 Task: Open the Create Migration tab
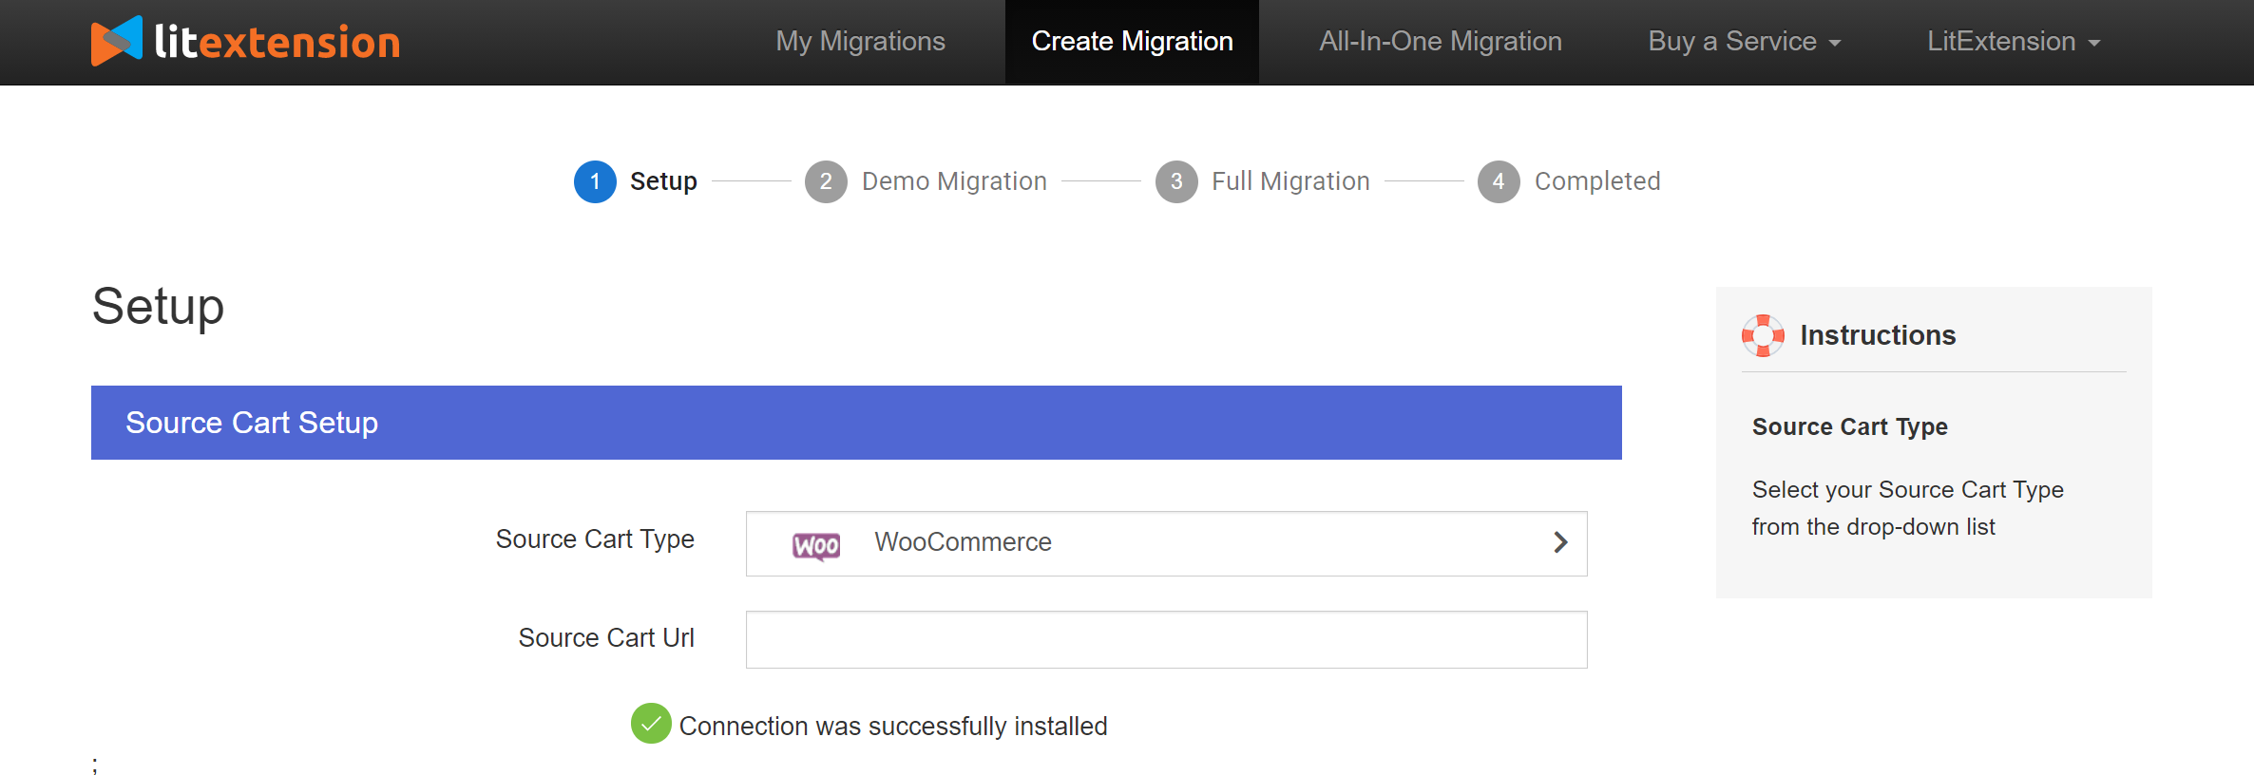point(1132,42)
